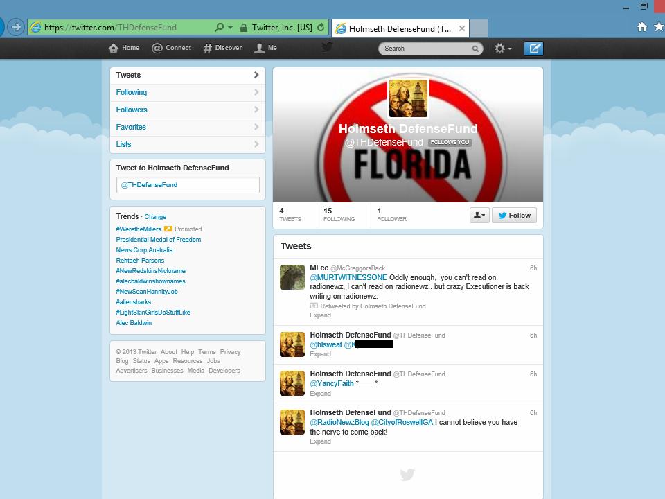Follow Holmseth DefenseFund
Screen dimensions: 665x499
point(514,216)
